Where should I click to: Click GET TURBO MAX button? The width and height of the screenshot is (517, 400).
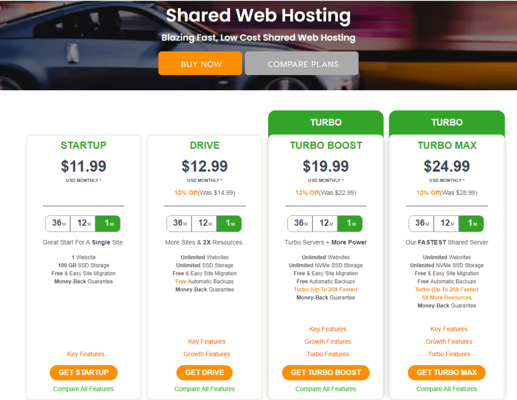[446, 372]
